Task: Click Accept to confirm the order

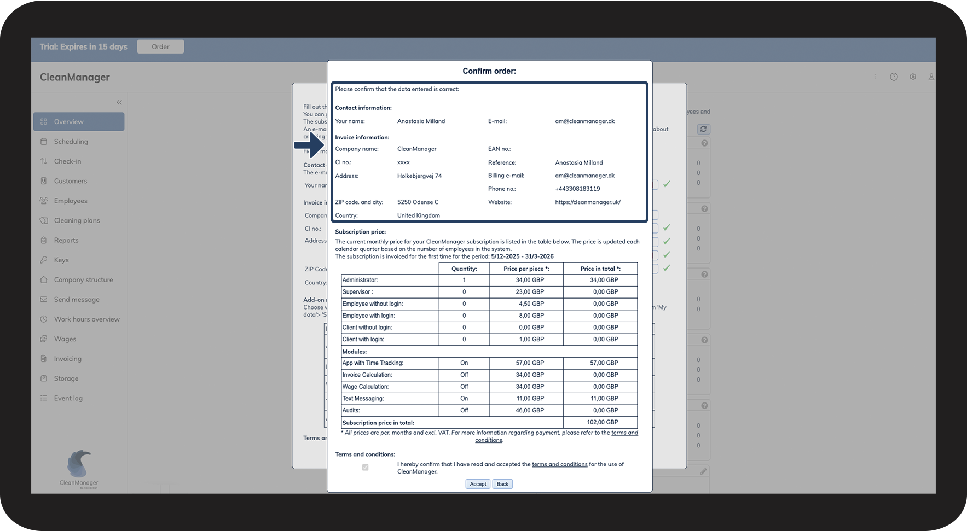Action: 478,484
